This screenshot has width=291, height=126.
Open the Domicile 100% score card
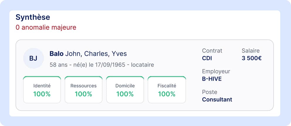(x=125, y=90)
